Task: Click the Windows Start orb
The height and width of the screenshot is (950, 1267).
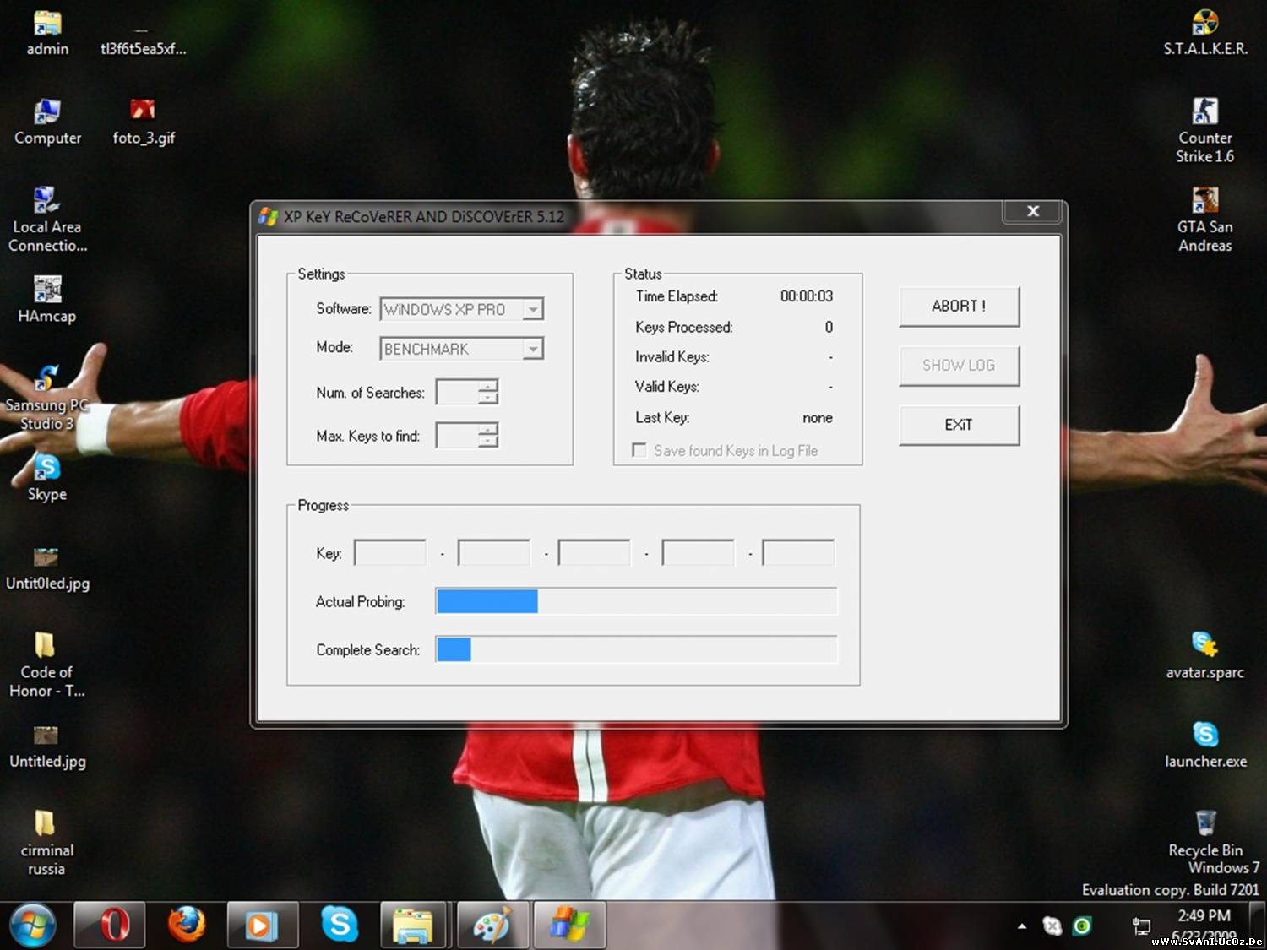Action: point(32,925)
